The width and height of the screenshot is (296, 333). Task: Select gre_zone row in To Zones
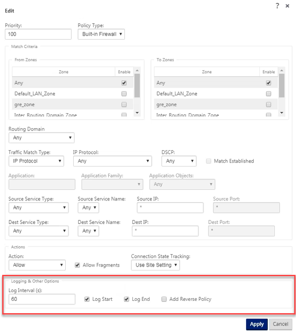pos(216,104)
